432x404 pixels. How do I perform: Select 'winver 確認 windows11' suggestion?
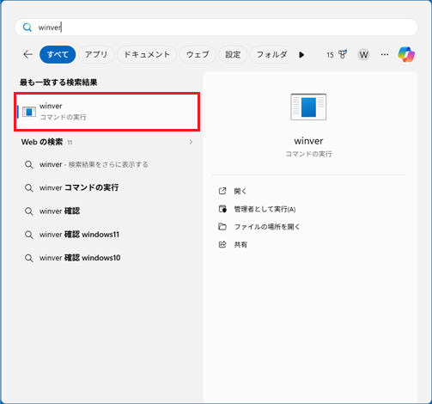pyautogui.click(x=106, y=235)
